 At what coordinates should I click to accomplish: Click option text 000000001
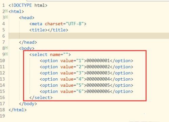[98, 61]
